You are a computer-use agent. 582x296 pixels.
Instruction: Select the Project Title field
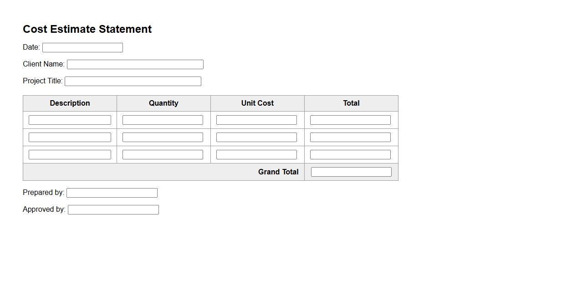(133, 82)
